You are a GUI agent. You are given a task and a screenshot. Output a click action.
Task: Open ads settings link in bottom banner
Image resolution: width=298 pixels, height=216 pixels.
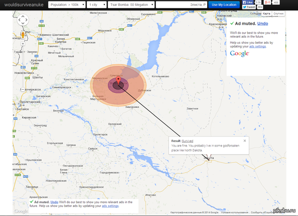tap(110, 206)
